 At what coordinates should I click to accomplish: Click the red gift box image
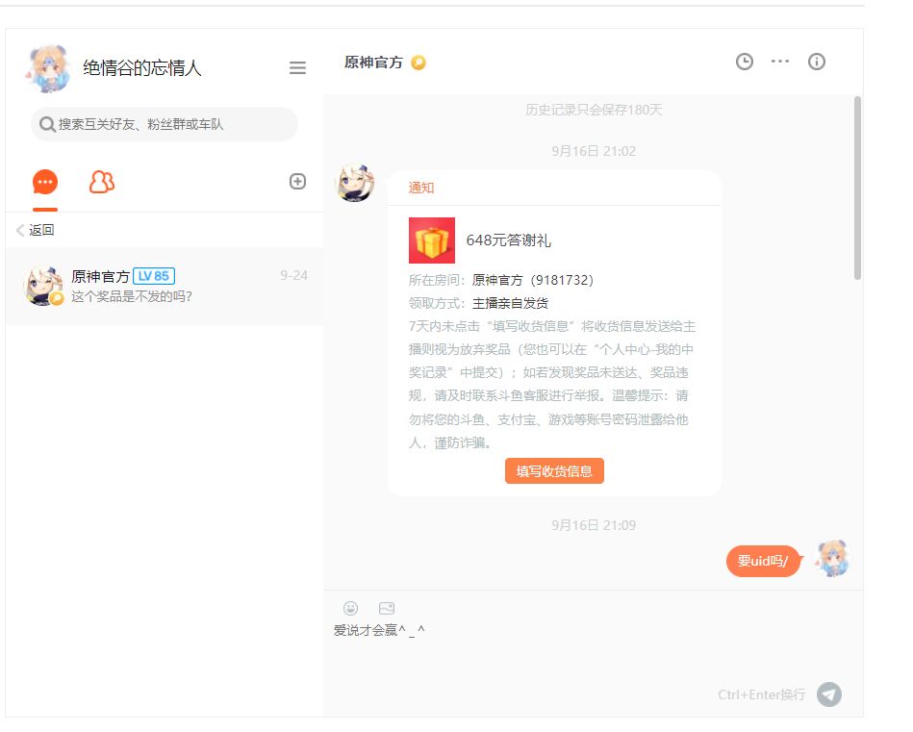click(x=431, y=240)
